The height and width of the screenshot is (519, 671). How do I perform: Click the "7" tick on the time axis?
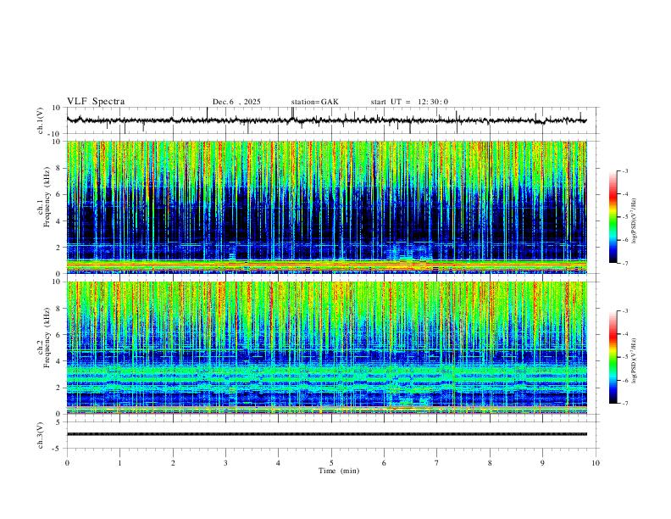[437, 463]
